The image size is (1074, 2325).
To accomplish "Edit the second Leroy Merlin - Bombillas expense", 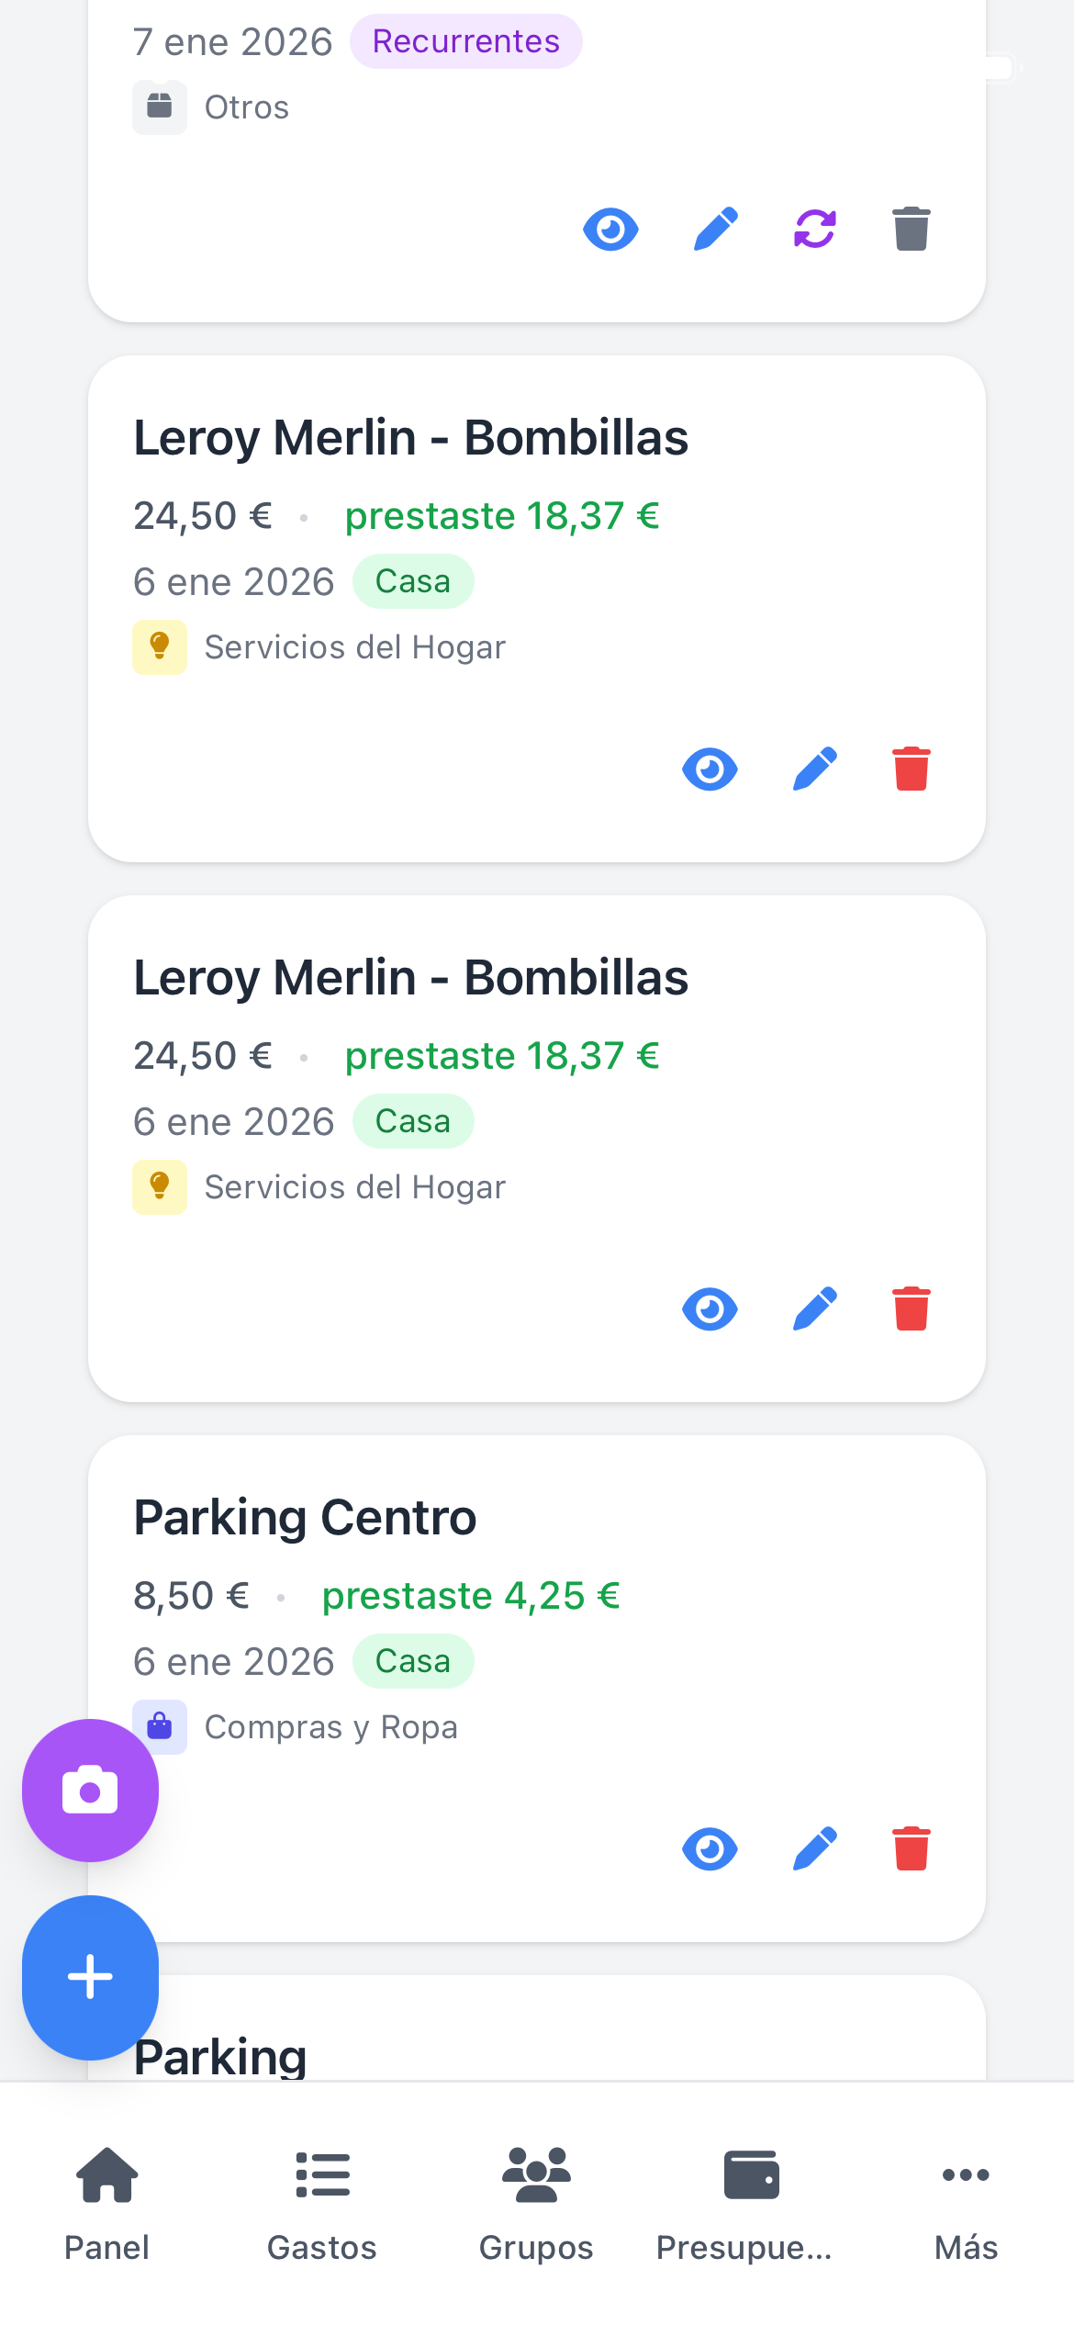I will 815,1309.
